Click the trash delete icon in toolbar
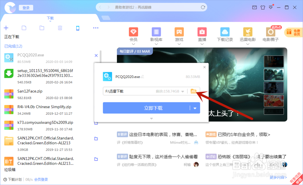This screenshot has width=303, height=185. 60,28
